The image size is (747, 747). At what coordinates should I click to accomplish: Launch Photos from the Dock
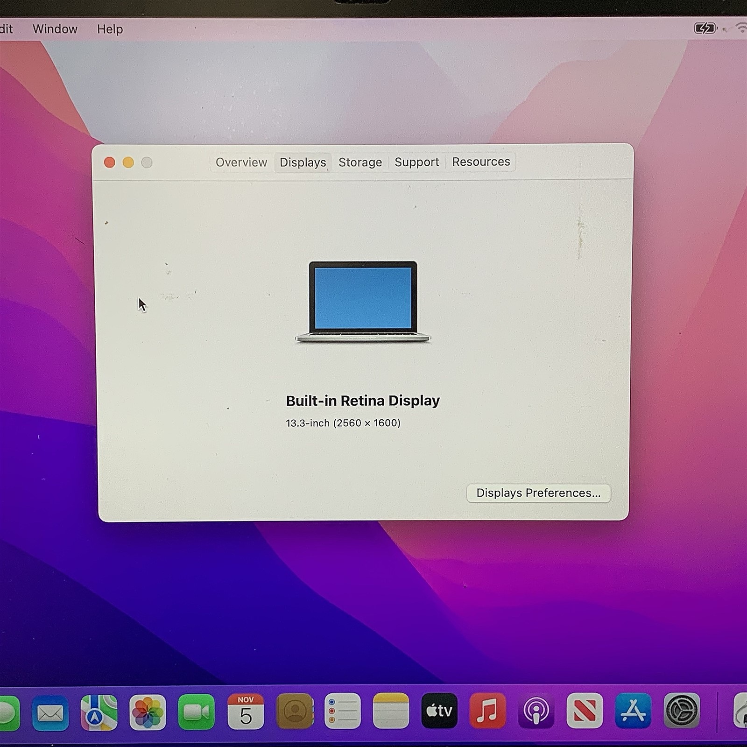pos(147,712)
